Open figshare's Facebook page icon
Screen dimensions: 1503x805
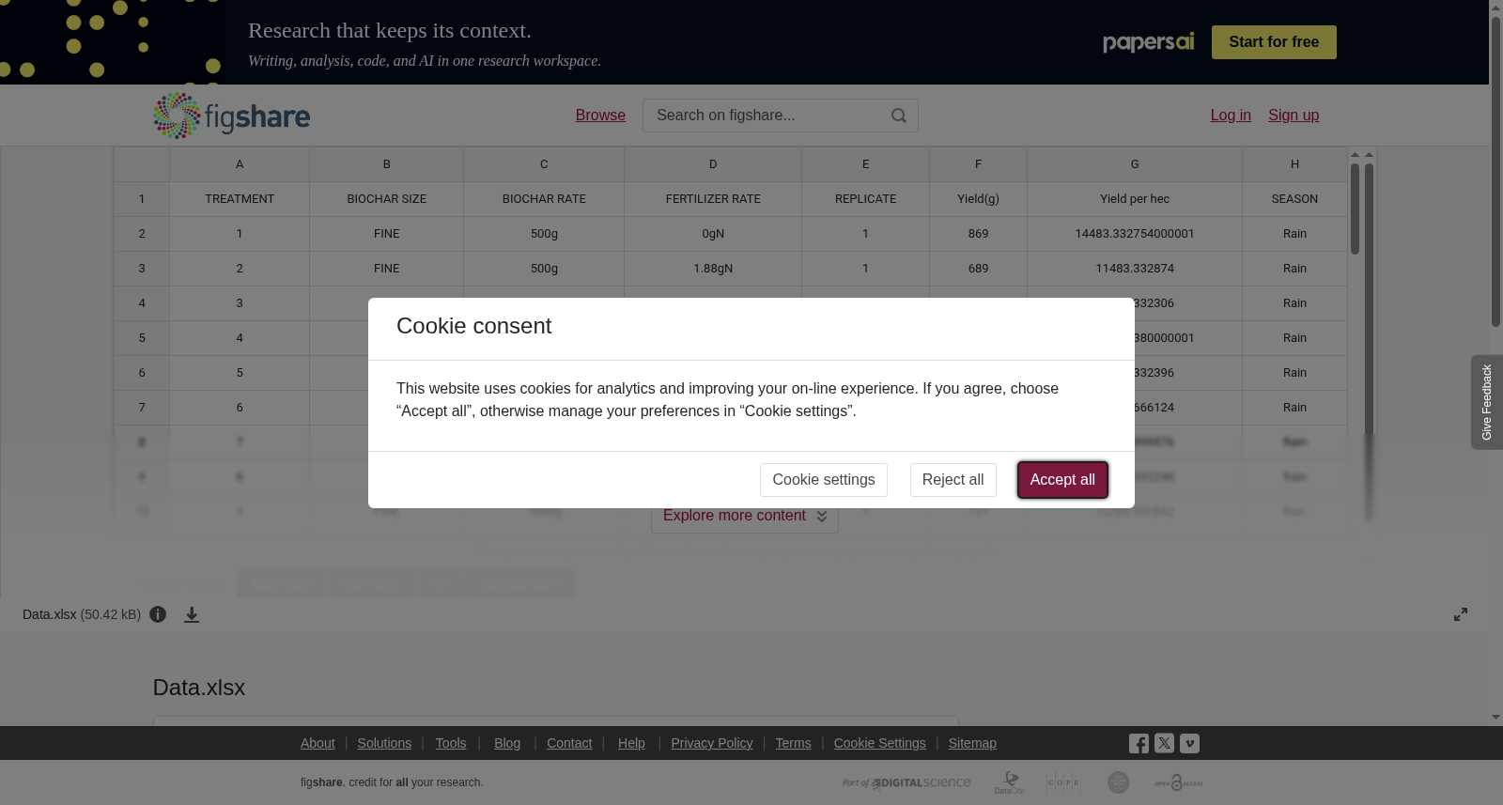click(x=1139, y=744)
